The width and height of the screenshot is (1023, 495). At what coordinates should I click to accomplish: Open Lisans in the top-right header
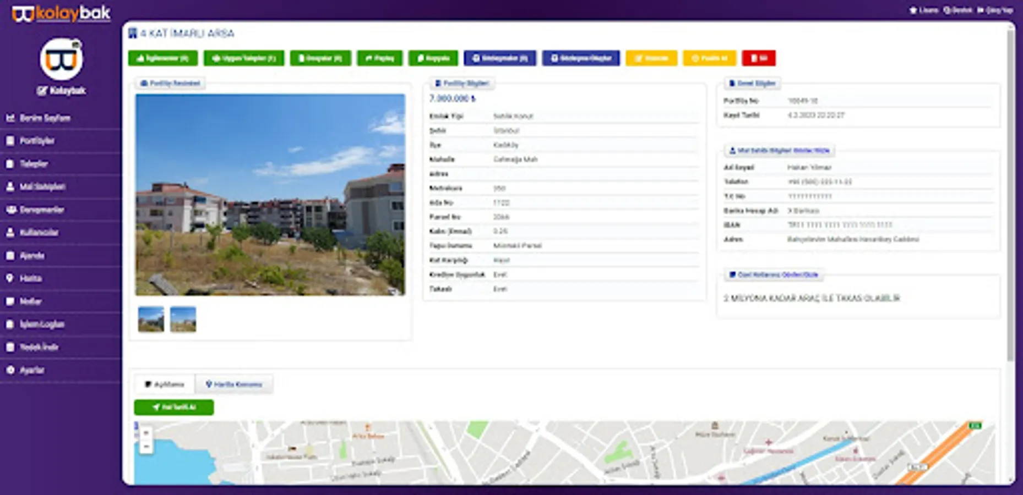pyautogui.click(x=924, y=10)
